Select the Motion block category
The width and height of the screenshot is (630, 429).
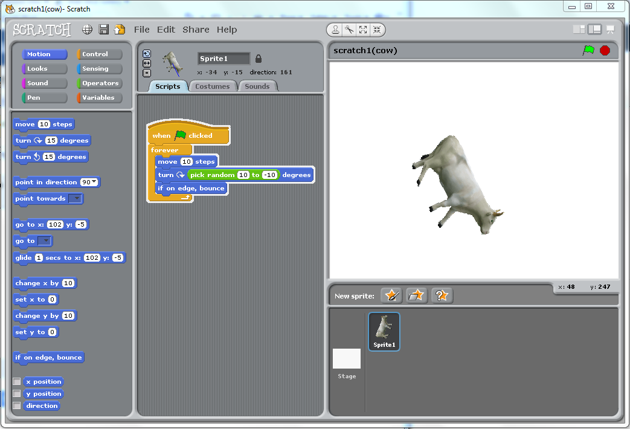point(45,54)
